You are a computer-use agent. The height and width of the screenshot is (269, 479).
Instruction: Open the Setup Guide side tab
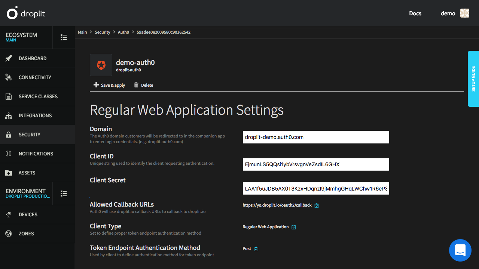(x=473, y=79)
